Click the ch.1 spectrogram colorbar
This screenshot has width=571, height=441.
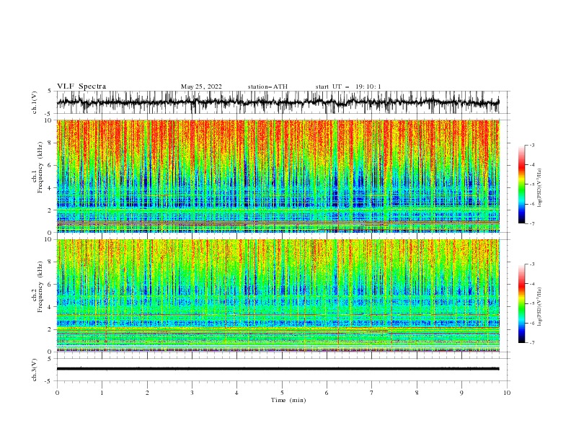click(x=521, y=184)
